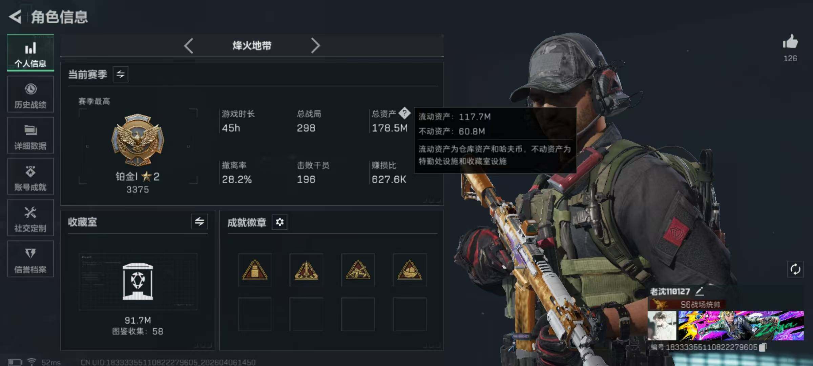Edit the nickname 老沈110127 with the pencil icon
Image resolution: width=813 pixels, height=366 pixels.
pyautogui.click(x=699, y=291)
